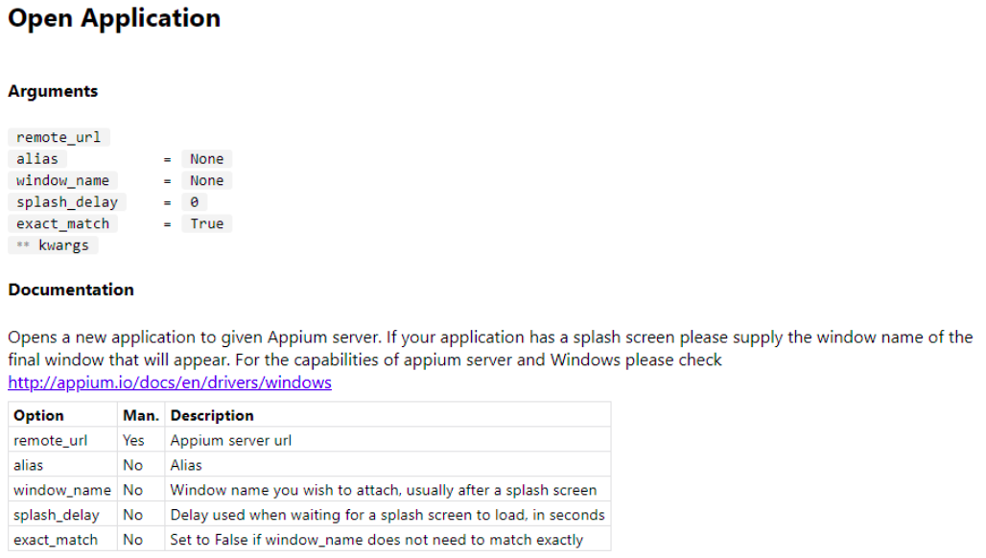Select the alias argument tag
This screenshot has height=558, width=986.
[37, 159]
